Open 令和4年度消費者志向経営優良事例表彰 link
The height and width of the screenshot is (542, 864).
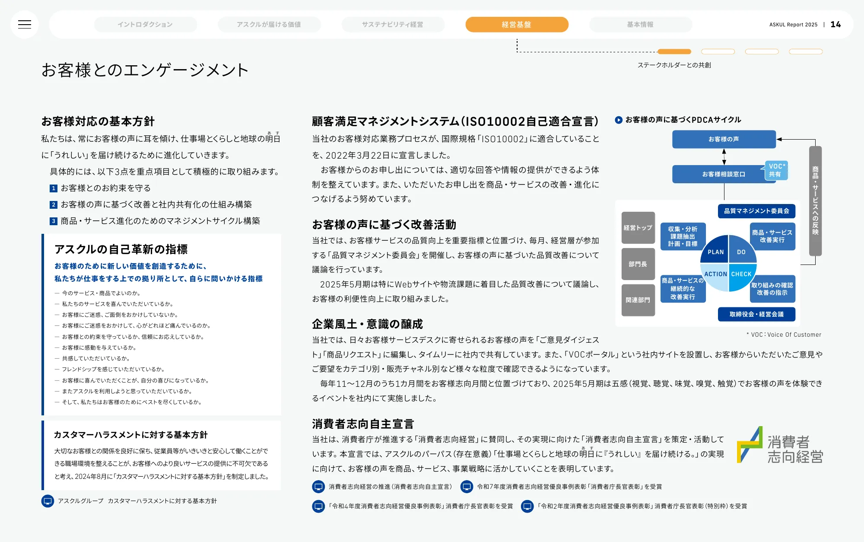421,506
